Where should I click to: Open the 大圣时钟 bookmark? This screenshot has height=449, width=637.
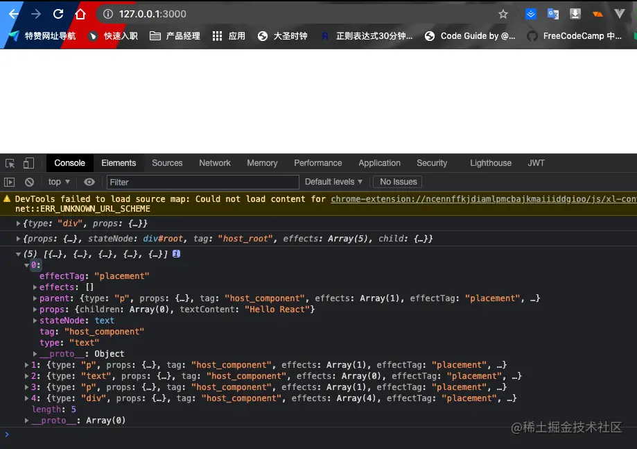point(283,36)
